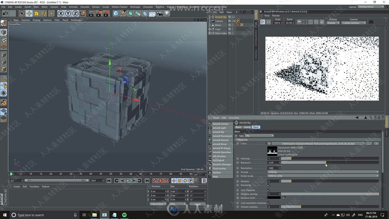This screenshot has width=389, height=219.
Task: Click the Attribute Manager back arrow
Action: pyautogui.click(x=357, y=118)
